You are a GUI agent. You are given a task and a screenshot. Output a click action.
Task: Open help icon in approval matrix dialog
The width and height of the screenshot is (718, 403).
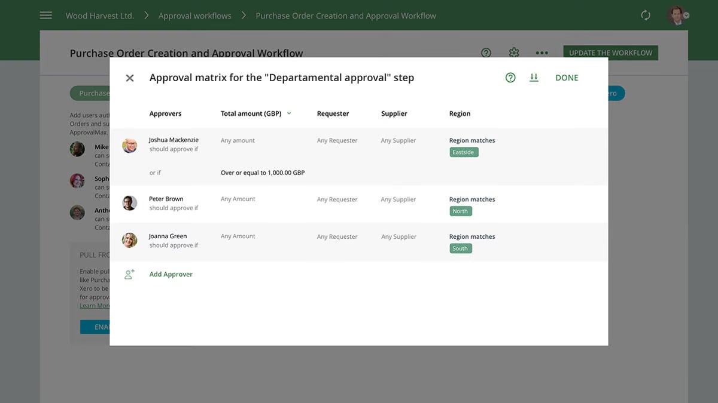tap(510, 78)
